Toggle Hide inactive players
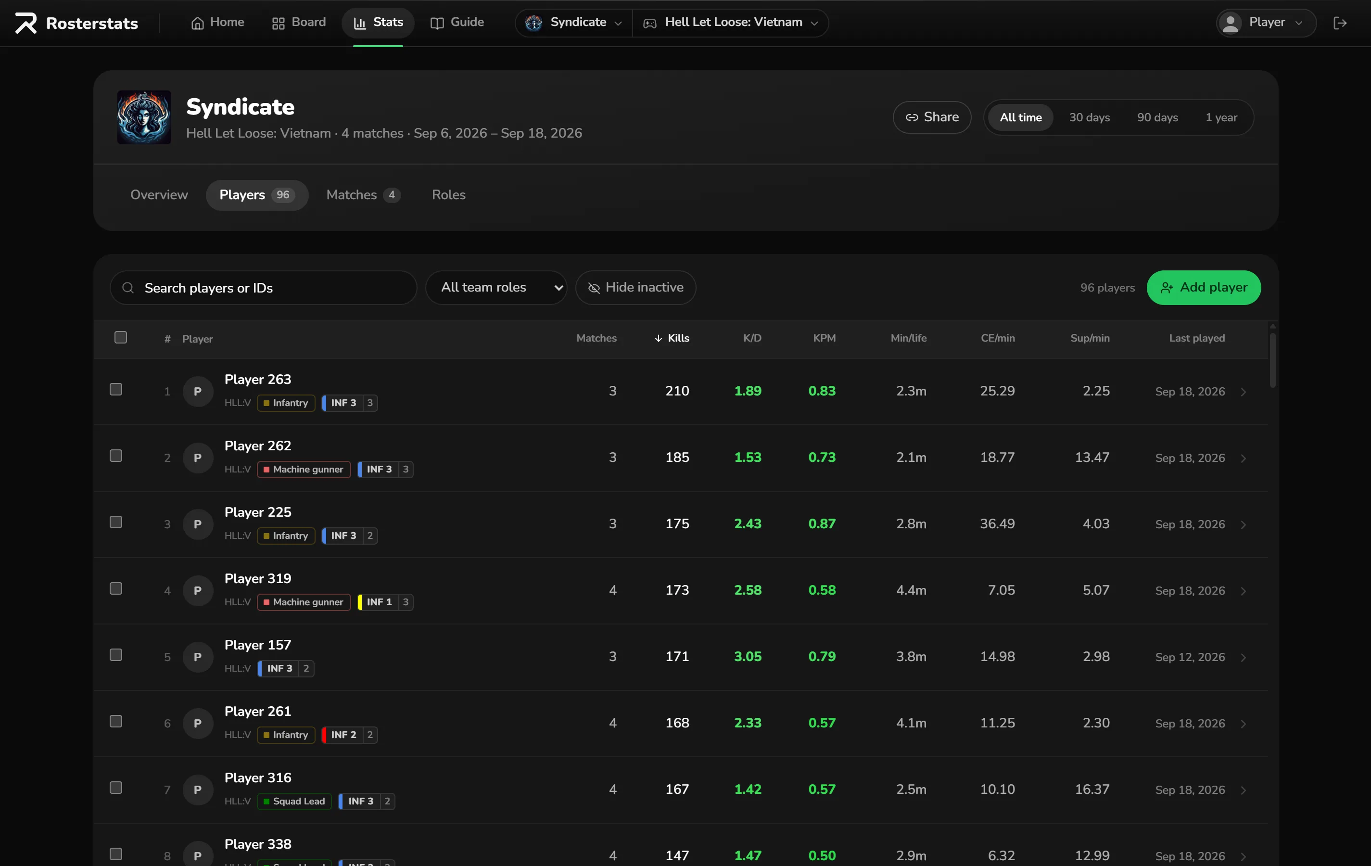 [x=635, y=288]
